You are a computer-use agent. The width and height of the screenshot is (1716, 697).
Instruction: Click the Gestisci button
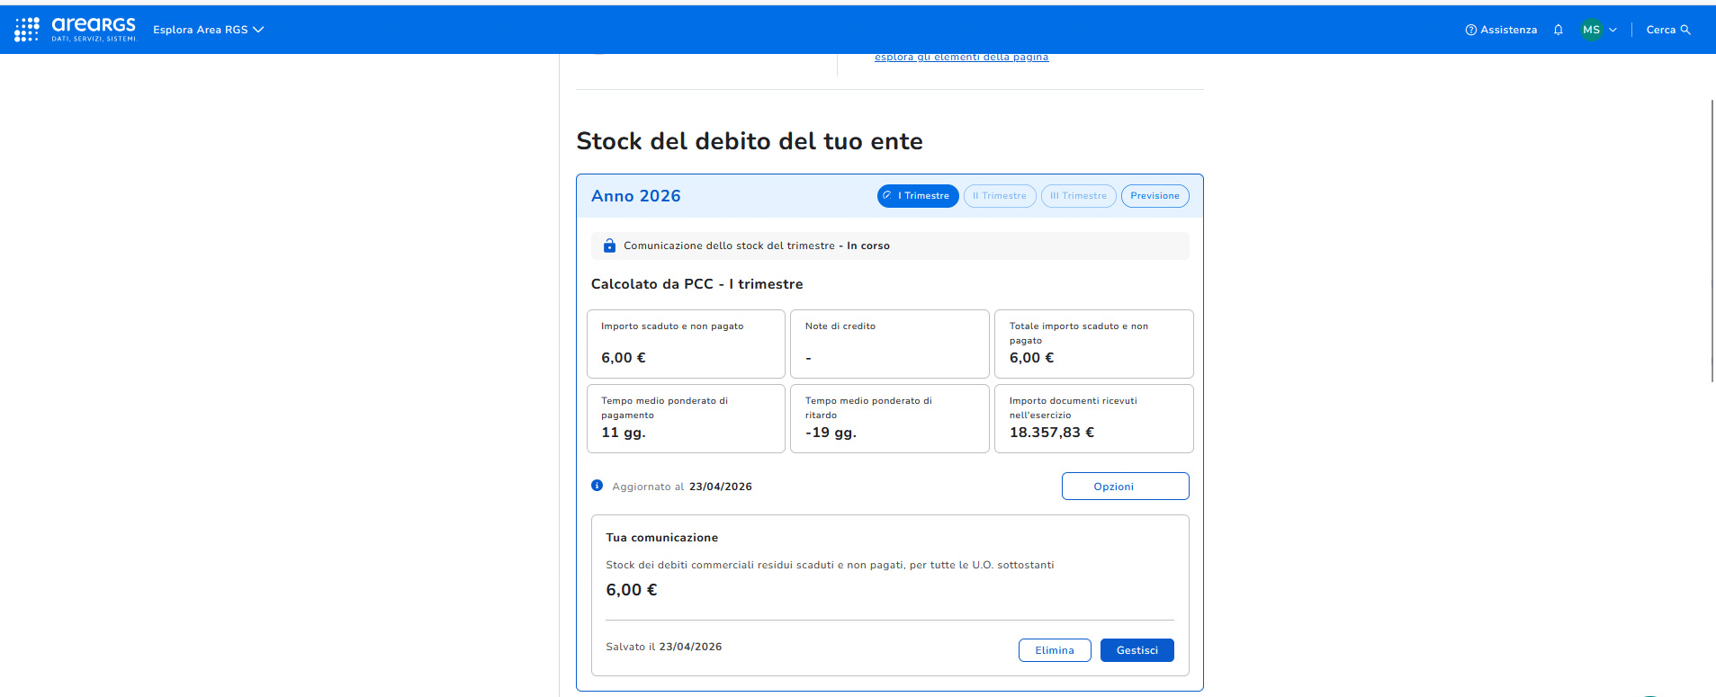1137,650
